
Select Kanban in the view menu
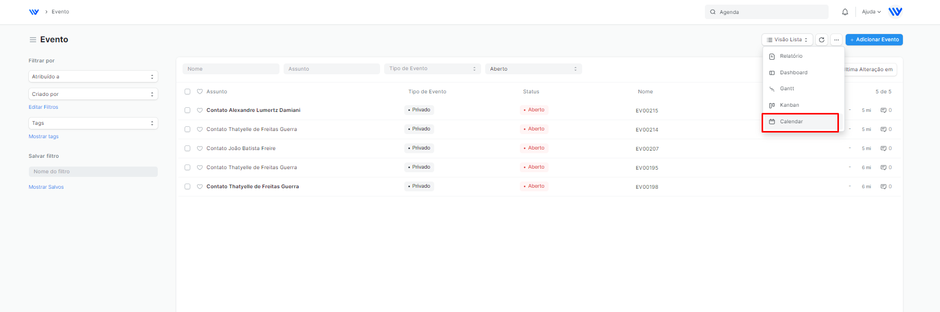(789, 105)
